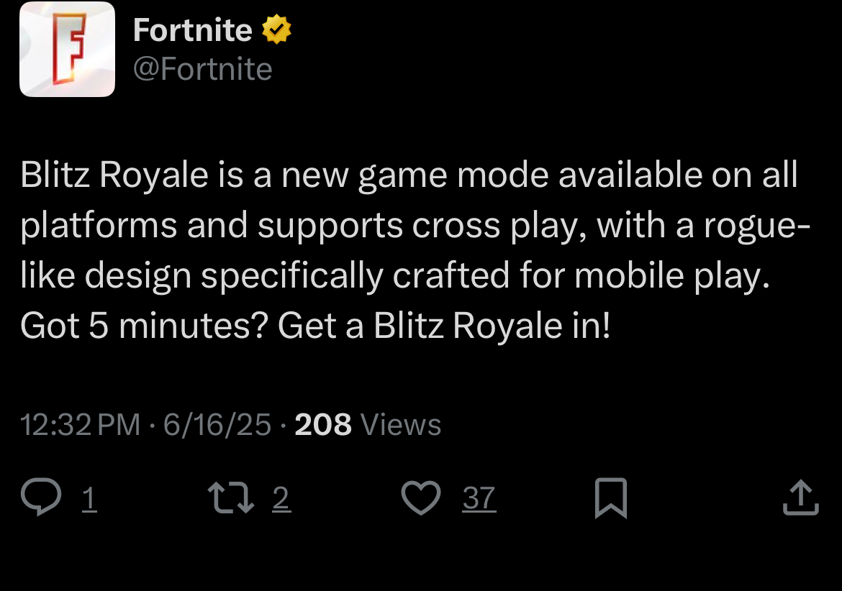This screenshot has height=591, width=842.
Task: Click the line 'Got 5 minutes? Get a Blitz Royale in!'
Action: click(x=315, y=326)
